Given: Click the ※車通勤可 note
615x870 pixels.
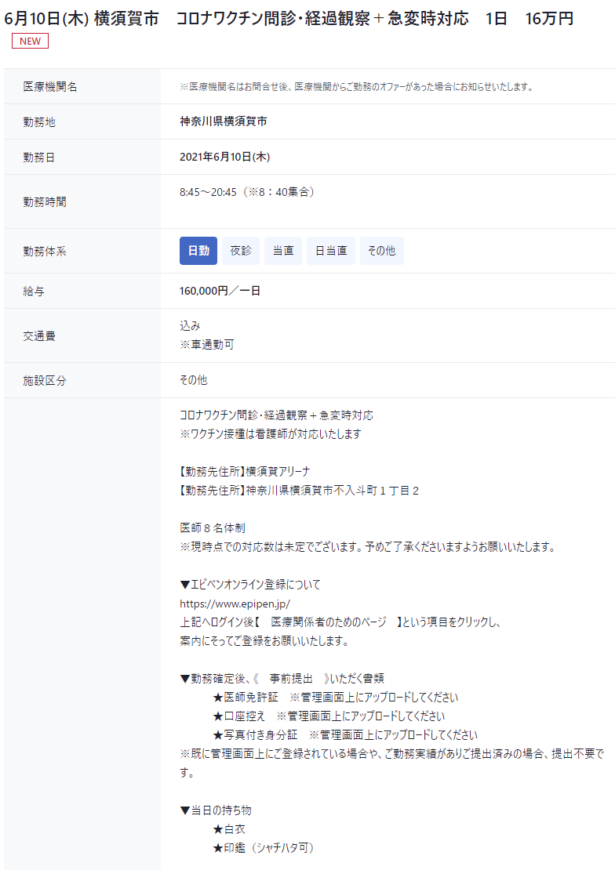Looking at the screenshot, I should click(206, 345).
